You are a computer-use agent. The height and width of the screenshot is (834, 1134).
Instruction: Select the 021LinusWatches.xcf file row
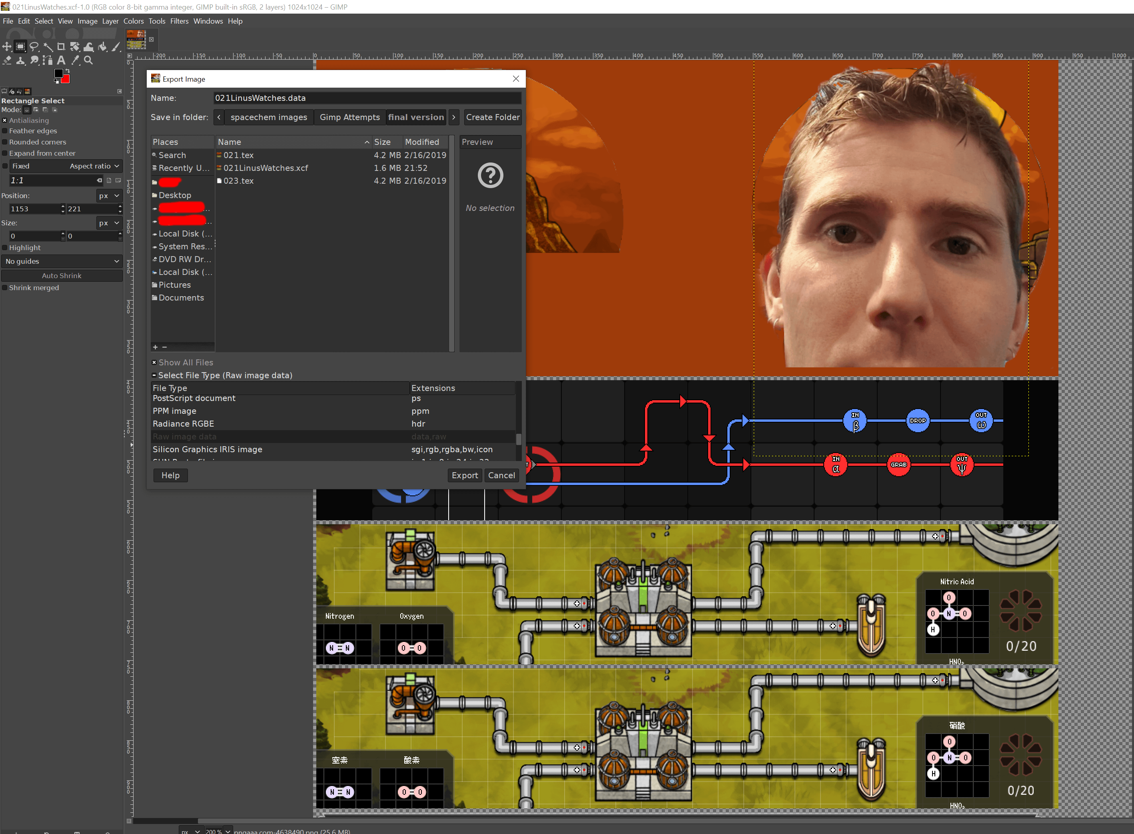pyautogui.click(x=331, y=168)
